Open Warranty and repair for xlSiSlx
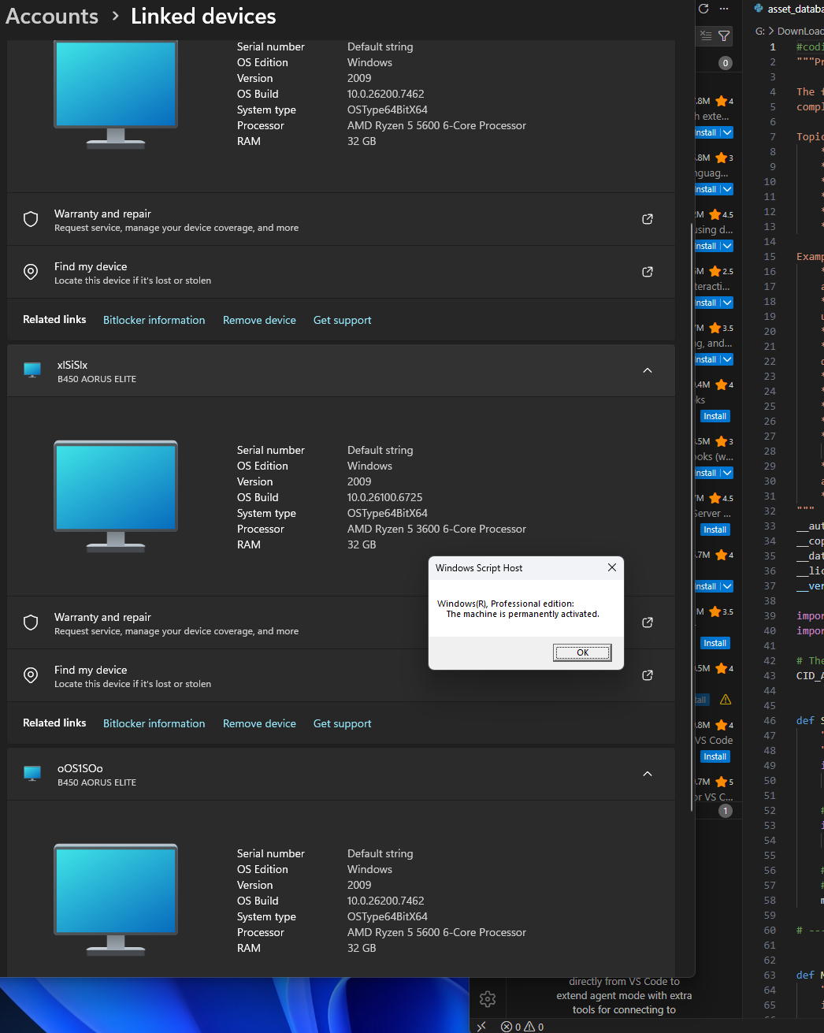 (341, 622)
